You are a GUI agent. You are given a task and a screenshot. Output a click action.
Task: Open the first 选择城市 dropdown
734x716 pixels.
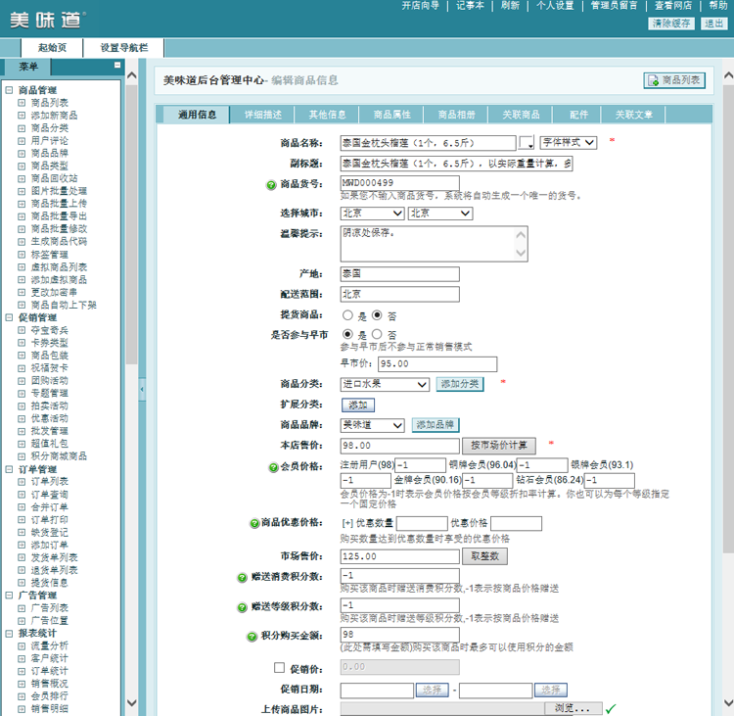click(x=372, y=214)
